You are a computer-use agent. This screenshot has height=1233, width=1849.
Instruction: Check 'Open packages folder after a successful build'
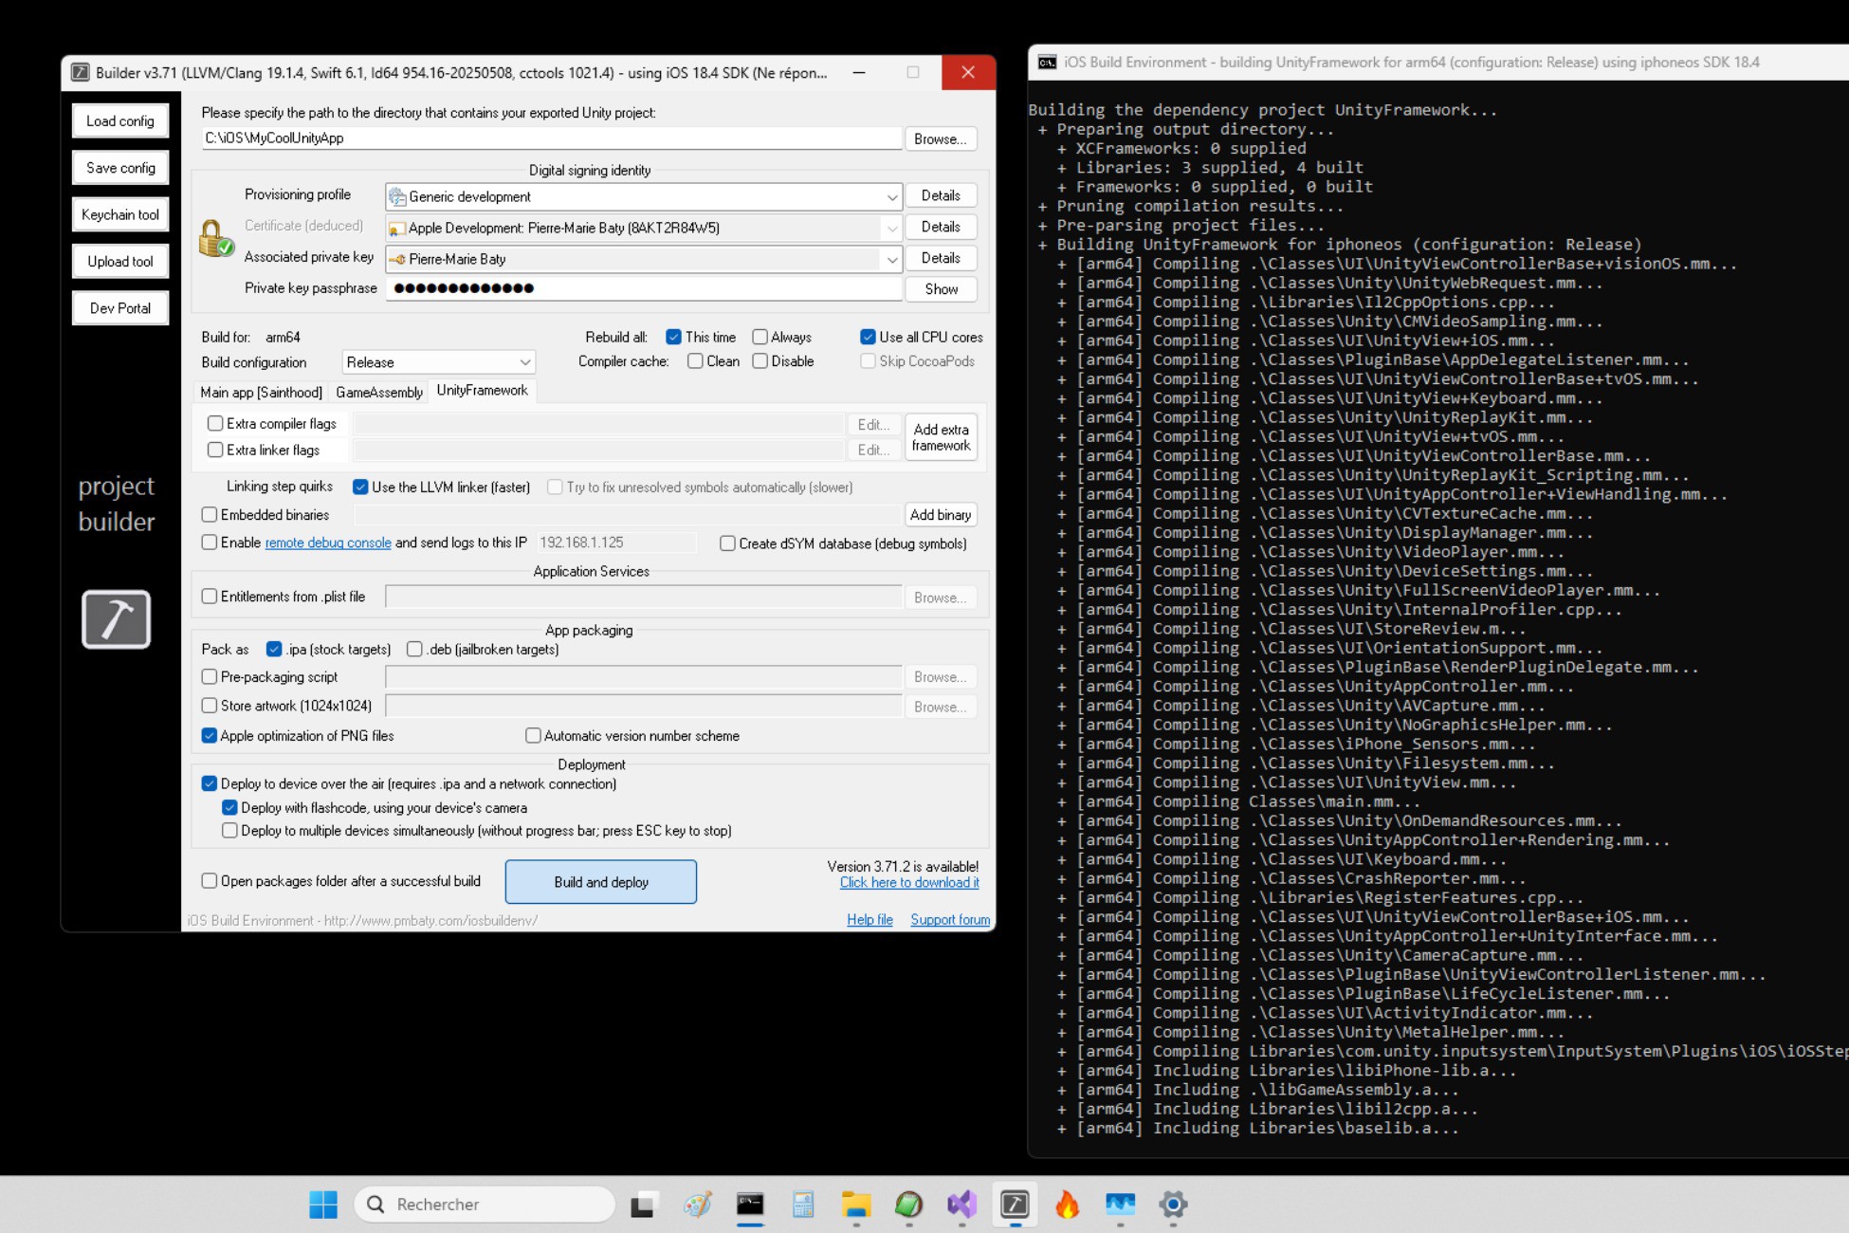[210, 881]
